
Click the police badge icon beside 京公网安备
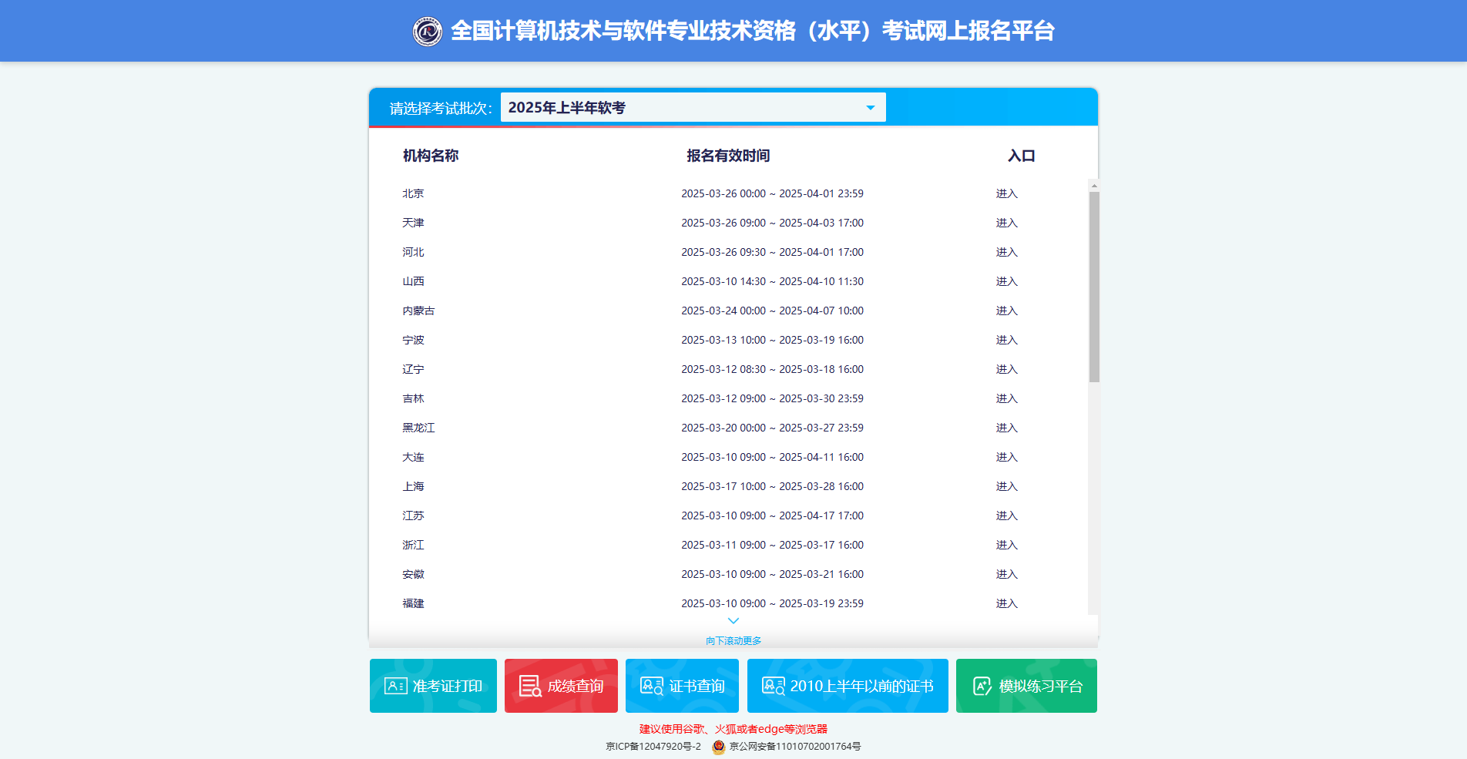(x=717, y=745)
